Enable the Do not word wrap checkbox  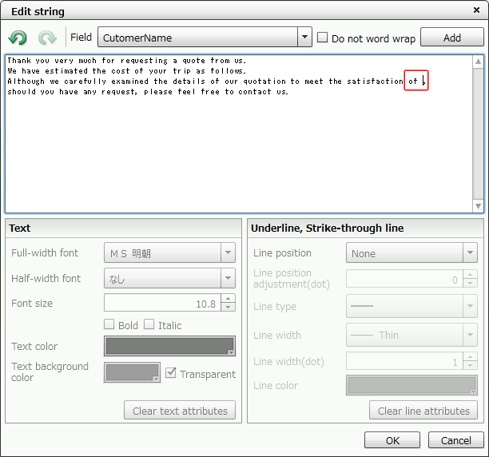coord(322,38)
